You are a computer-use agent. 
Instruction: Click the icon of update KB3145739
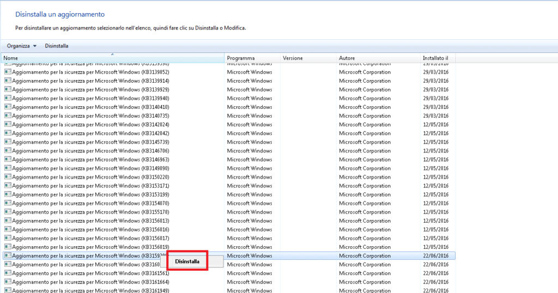(8, 142)
